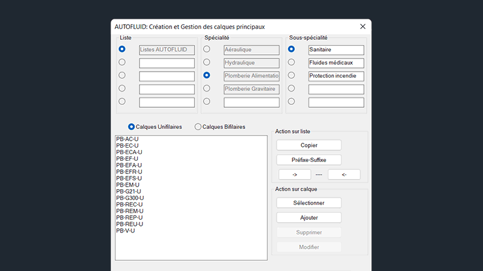Click the Plomberie Alimentatio text field

pos(252,76)
